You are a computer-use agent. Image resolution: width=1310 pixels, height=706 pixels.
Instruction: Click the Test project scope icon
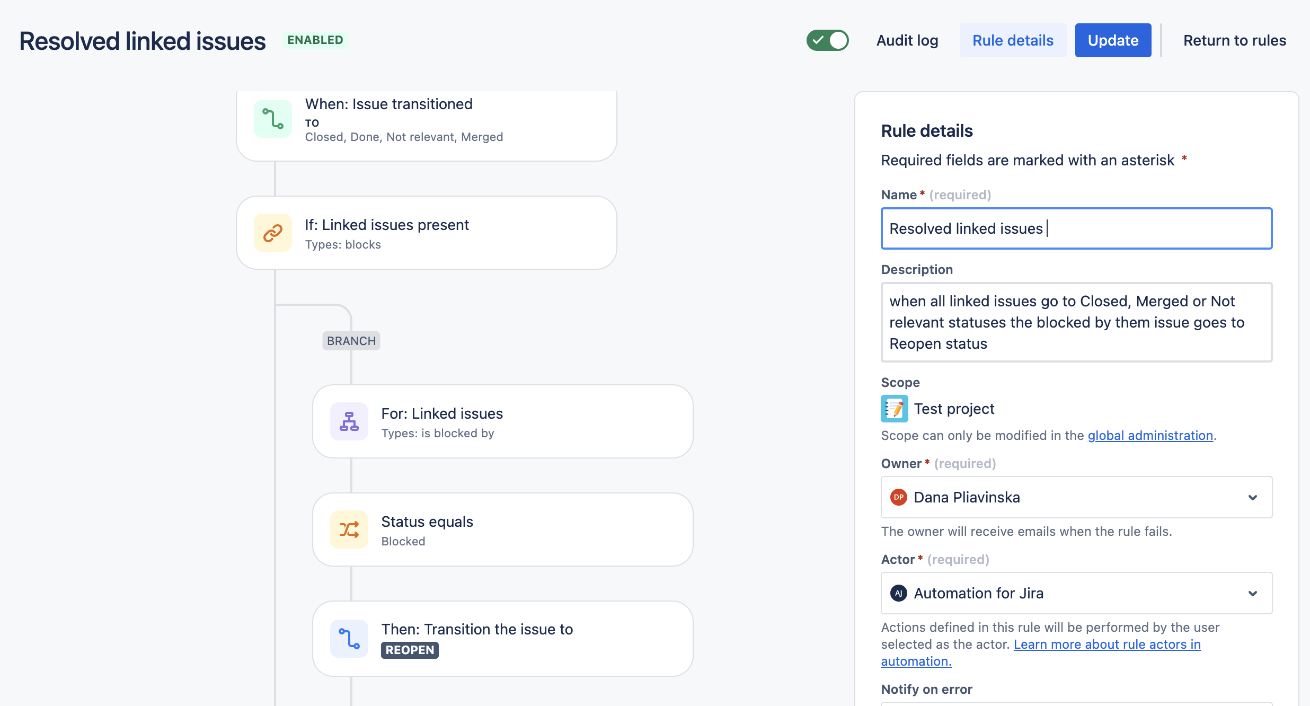[895, 409]
